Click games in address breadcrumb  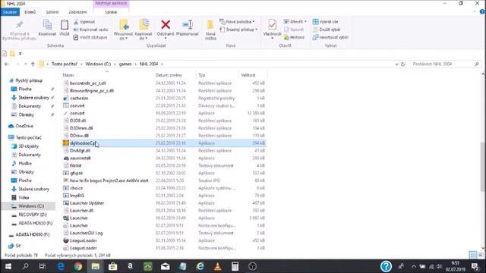(x=125, y=64)
